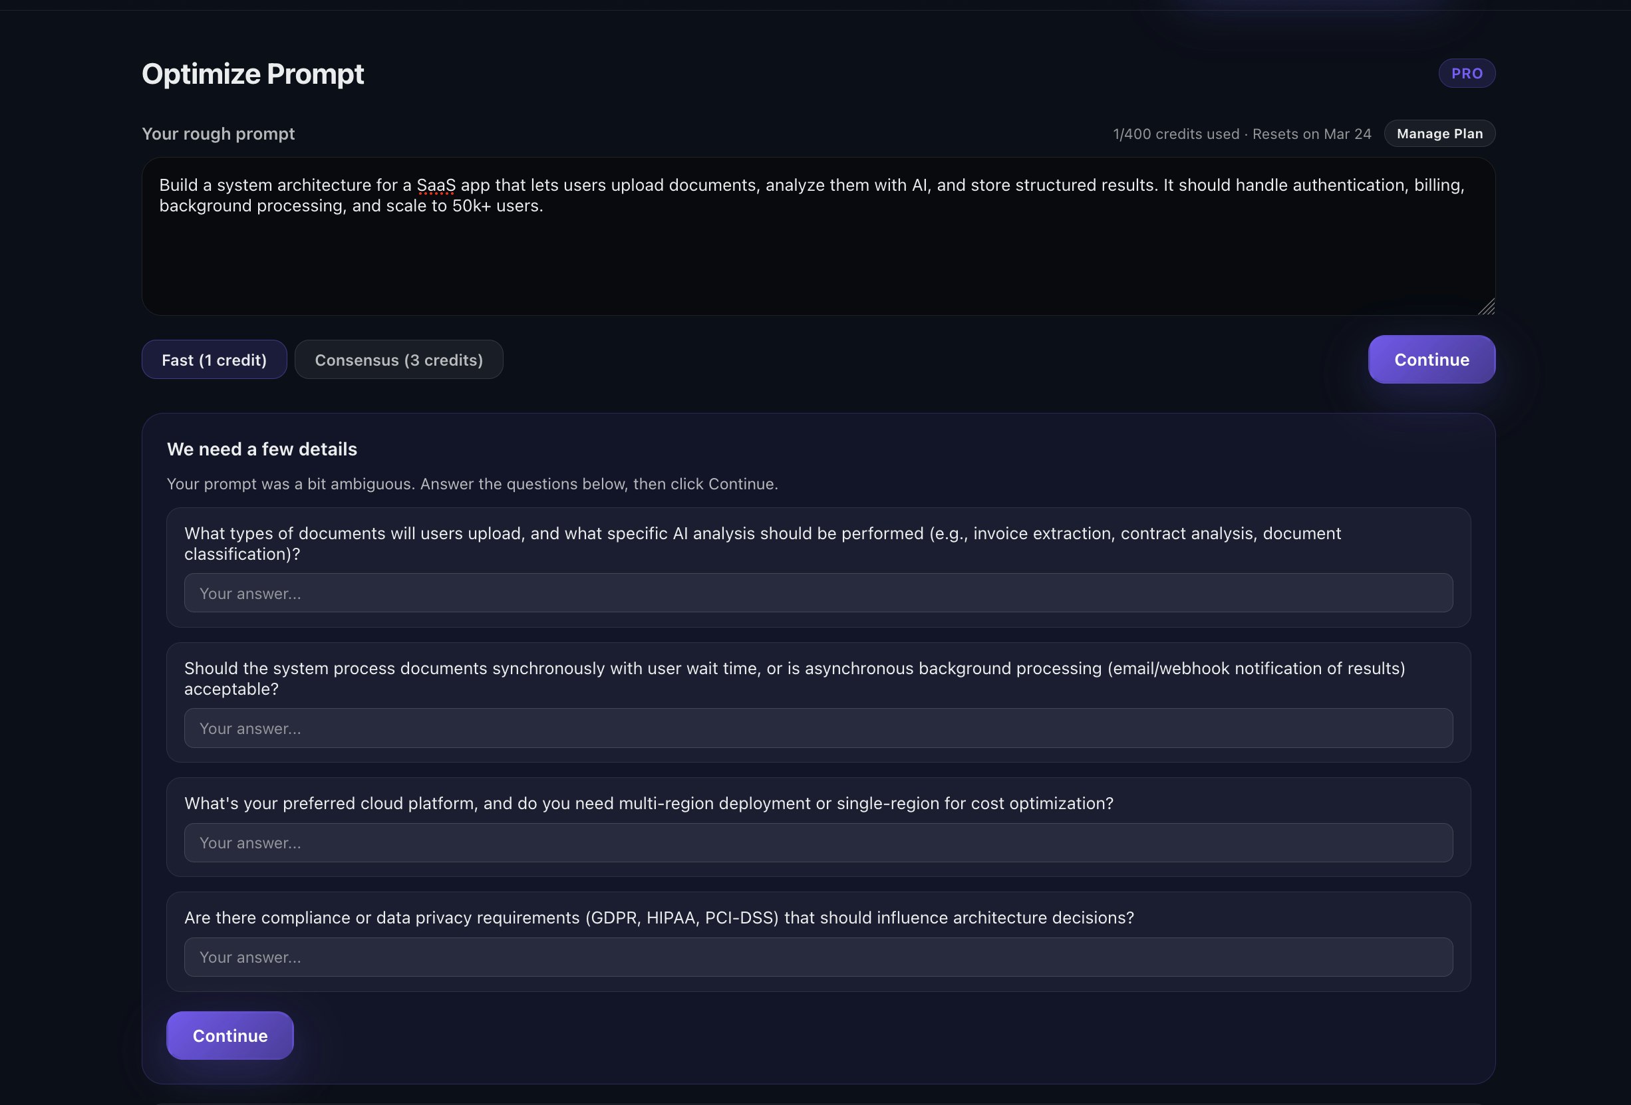Click the ambiguous prompt explanation text

point(472,483)
